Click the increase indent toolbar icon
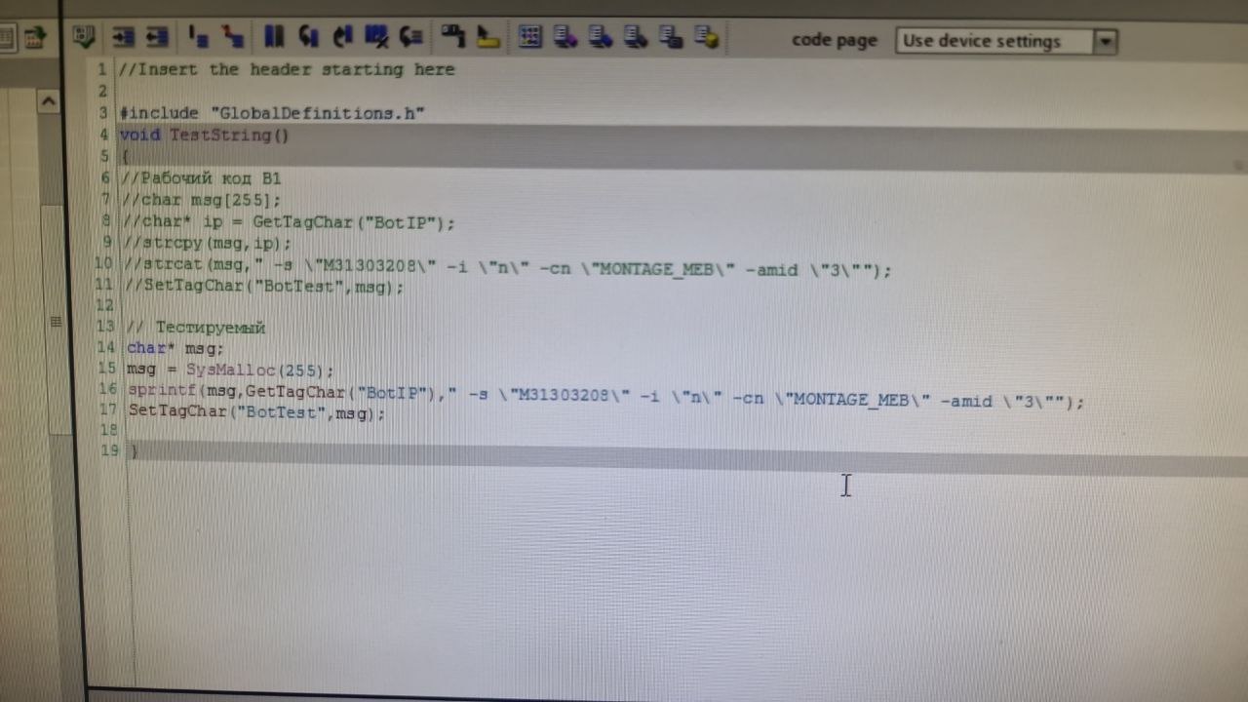 pos(123,37)
